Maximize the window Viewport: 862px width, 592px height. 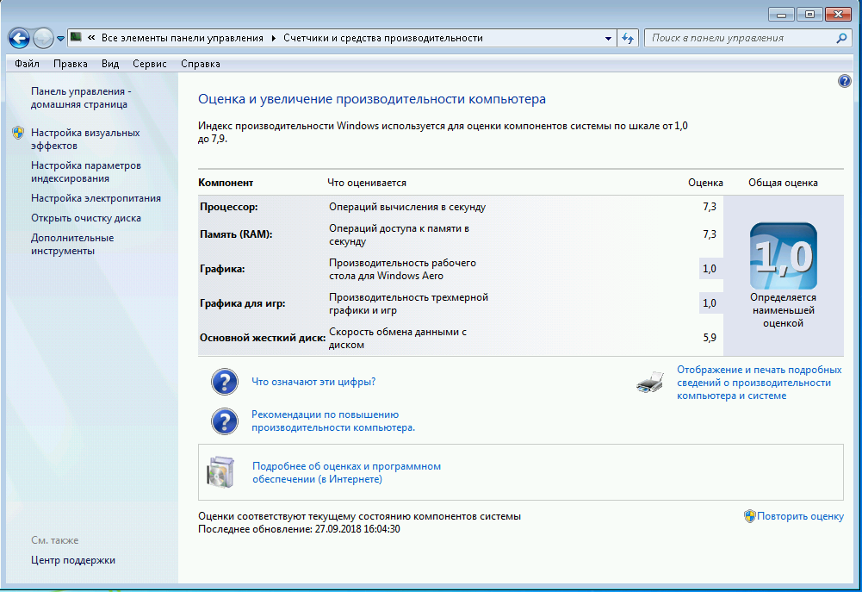point(809,15)
